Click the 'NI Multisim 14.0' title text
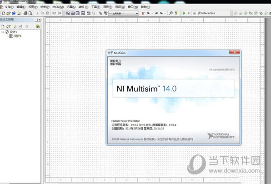This screenshot has height=184, width=271. tap(146, 89)
